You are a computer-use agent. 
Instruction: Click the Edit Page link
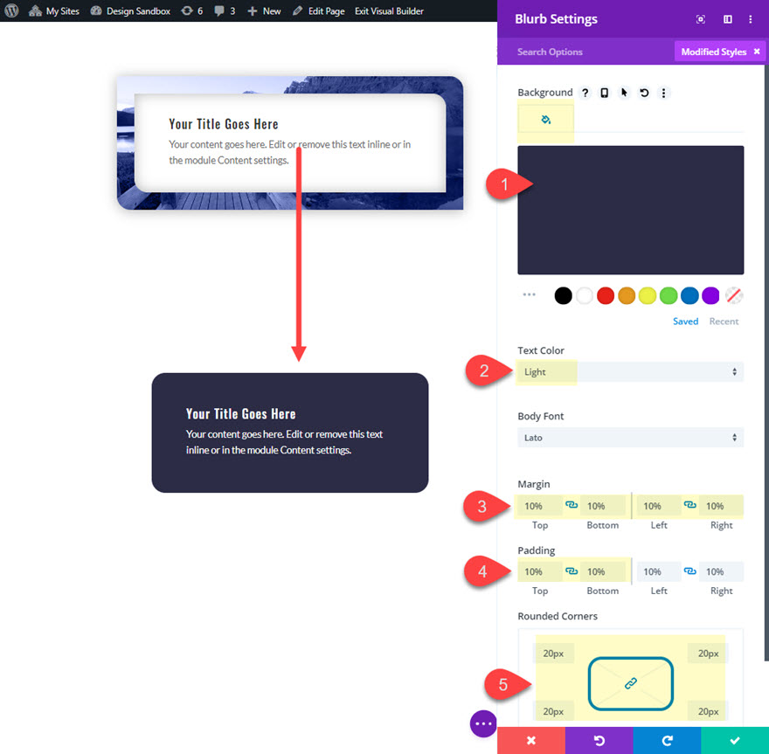pos(319,10)
